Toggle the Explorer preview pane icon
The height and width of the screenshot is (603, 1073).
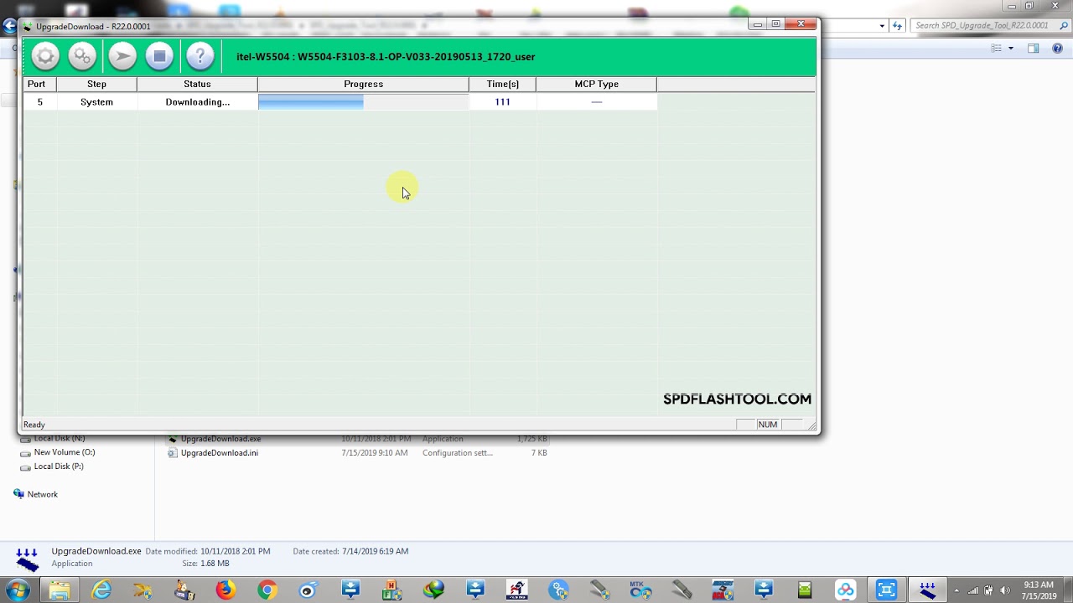(1034, 49)
